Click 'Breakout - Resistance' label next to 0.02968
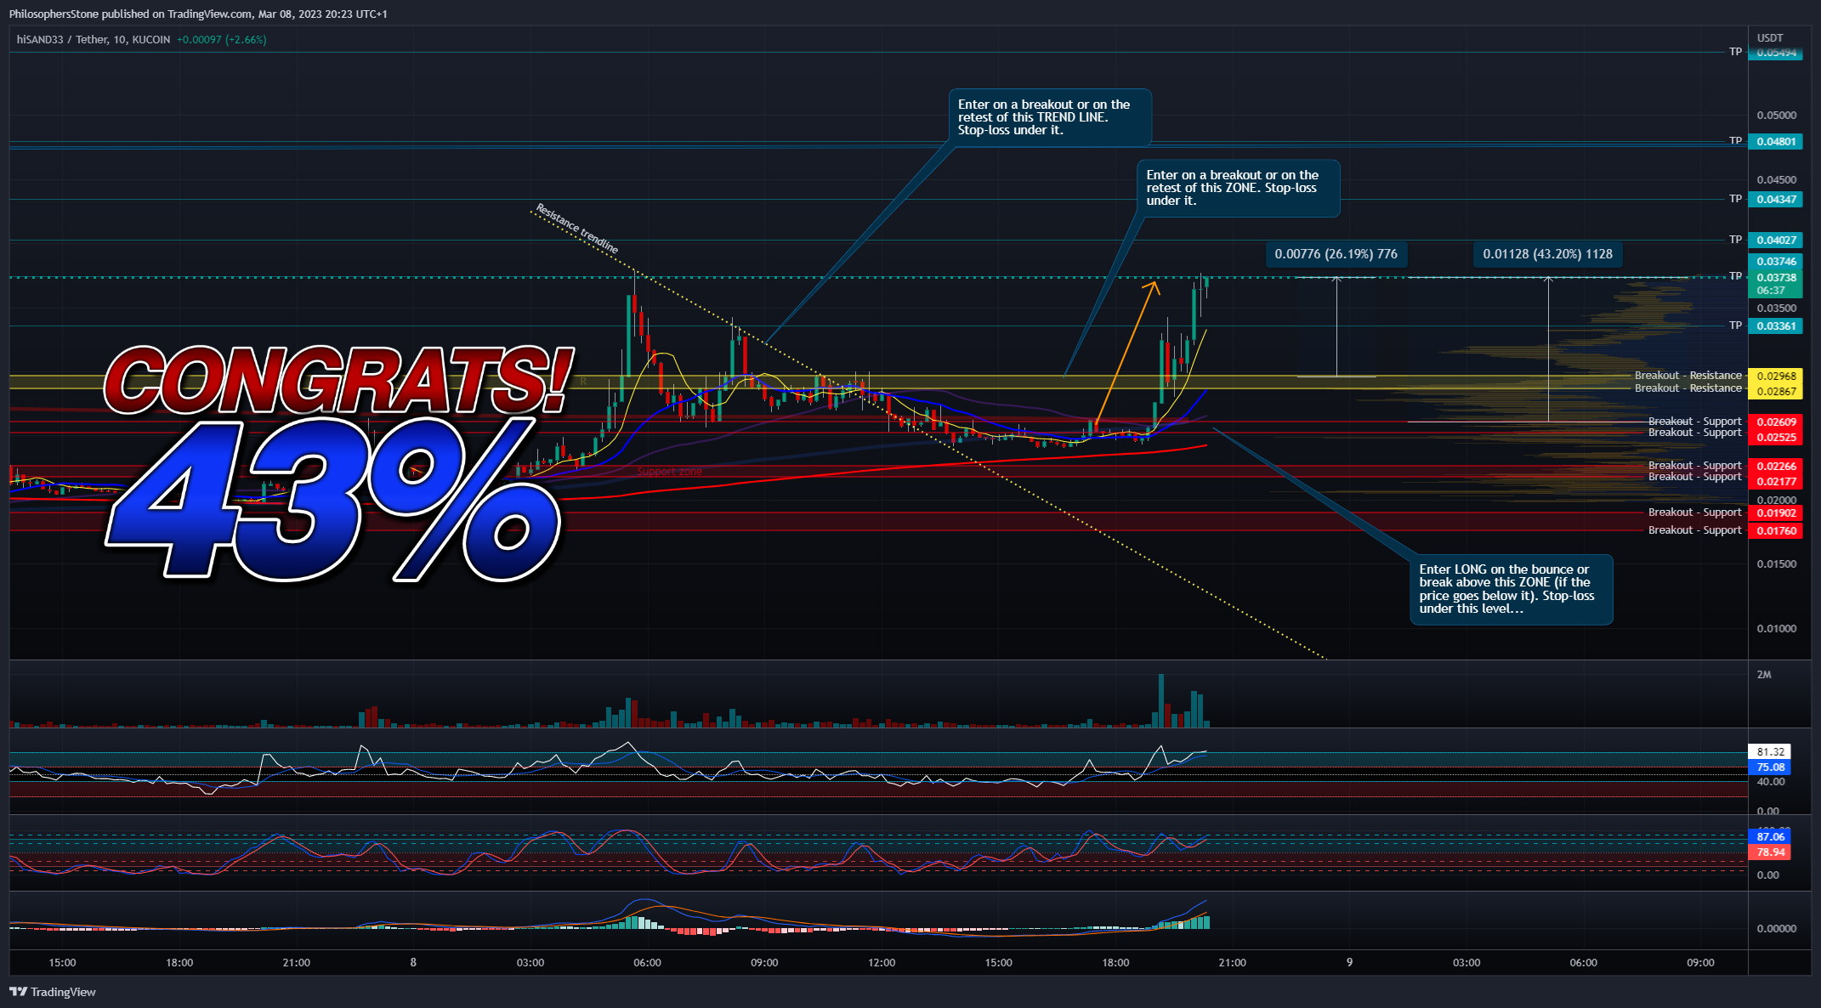The height and width of the screenshot is (1008, 1821). [1688, 376]
